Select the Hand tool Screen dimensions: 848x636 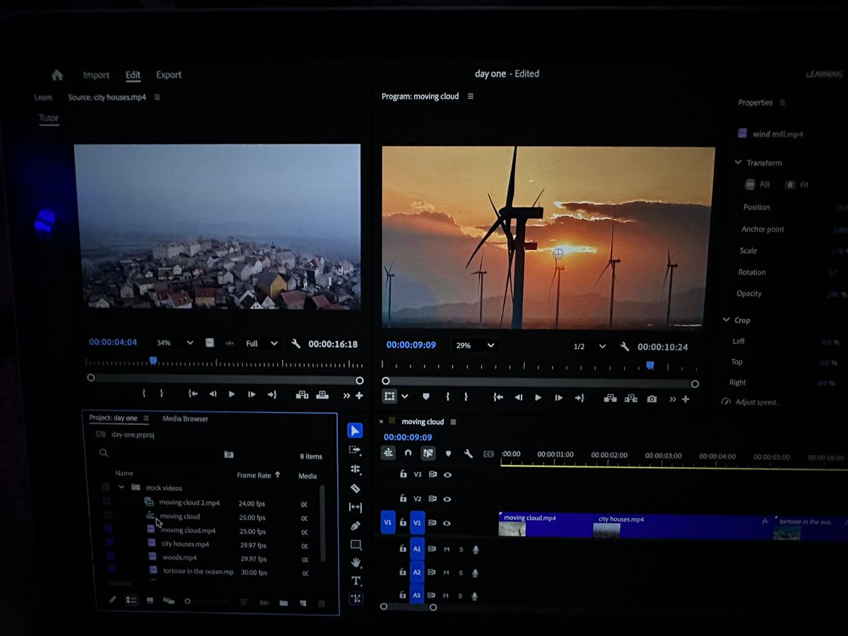click(x=355, y=563)
